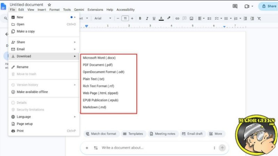
Task: Open the Help menu
Action: 110,10
